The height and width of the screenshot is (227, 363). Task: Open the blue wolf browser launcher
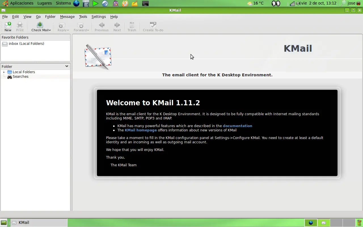tap(105, 3)
